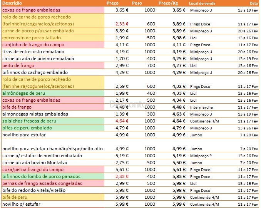Click the 4,25 € price per kg

click(x=179, y=59)
